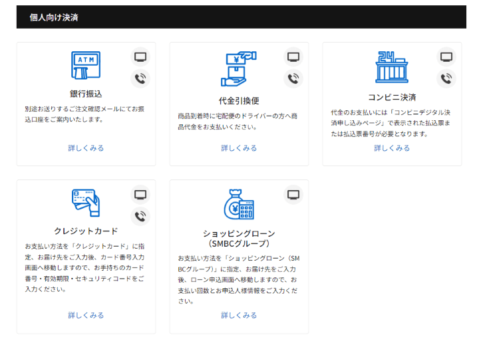Click the phone icon in 銀行振込 card
The width and height of the screenshot is (479, 349).
pos(140,78)
